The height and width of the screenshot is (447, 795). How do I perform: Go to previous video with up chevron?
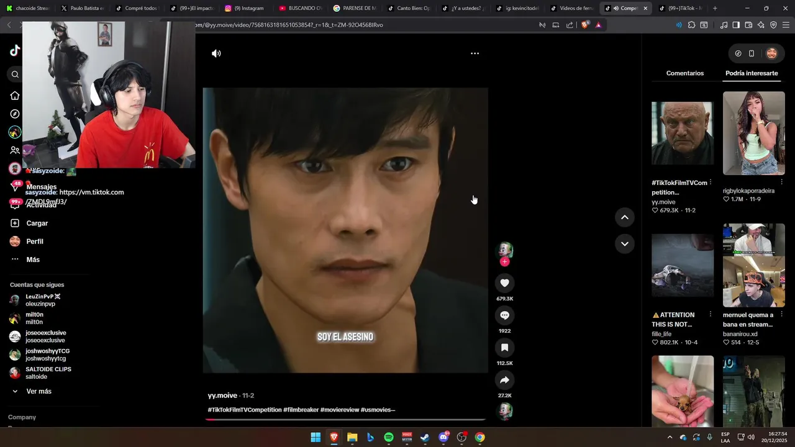coord(624,217)
